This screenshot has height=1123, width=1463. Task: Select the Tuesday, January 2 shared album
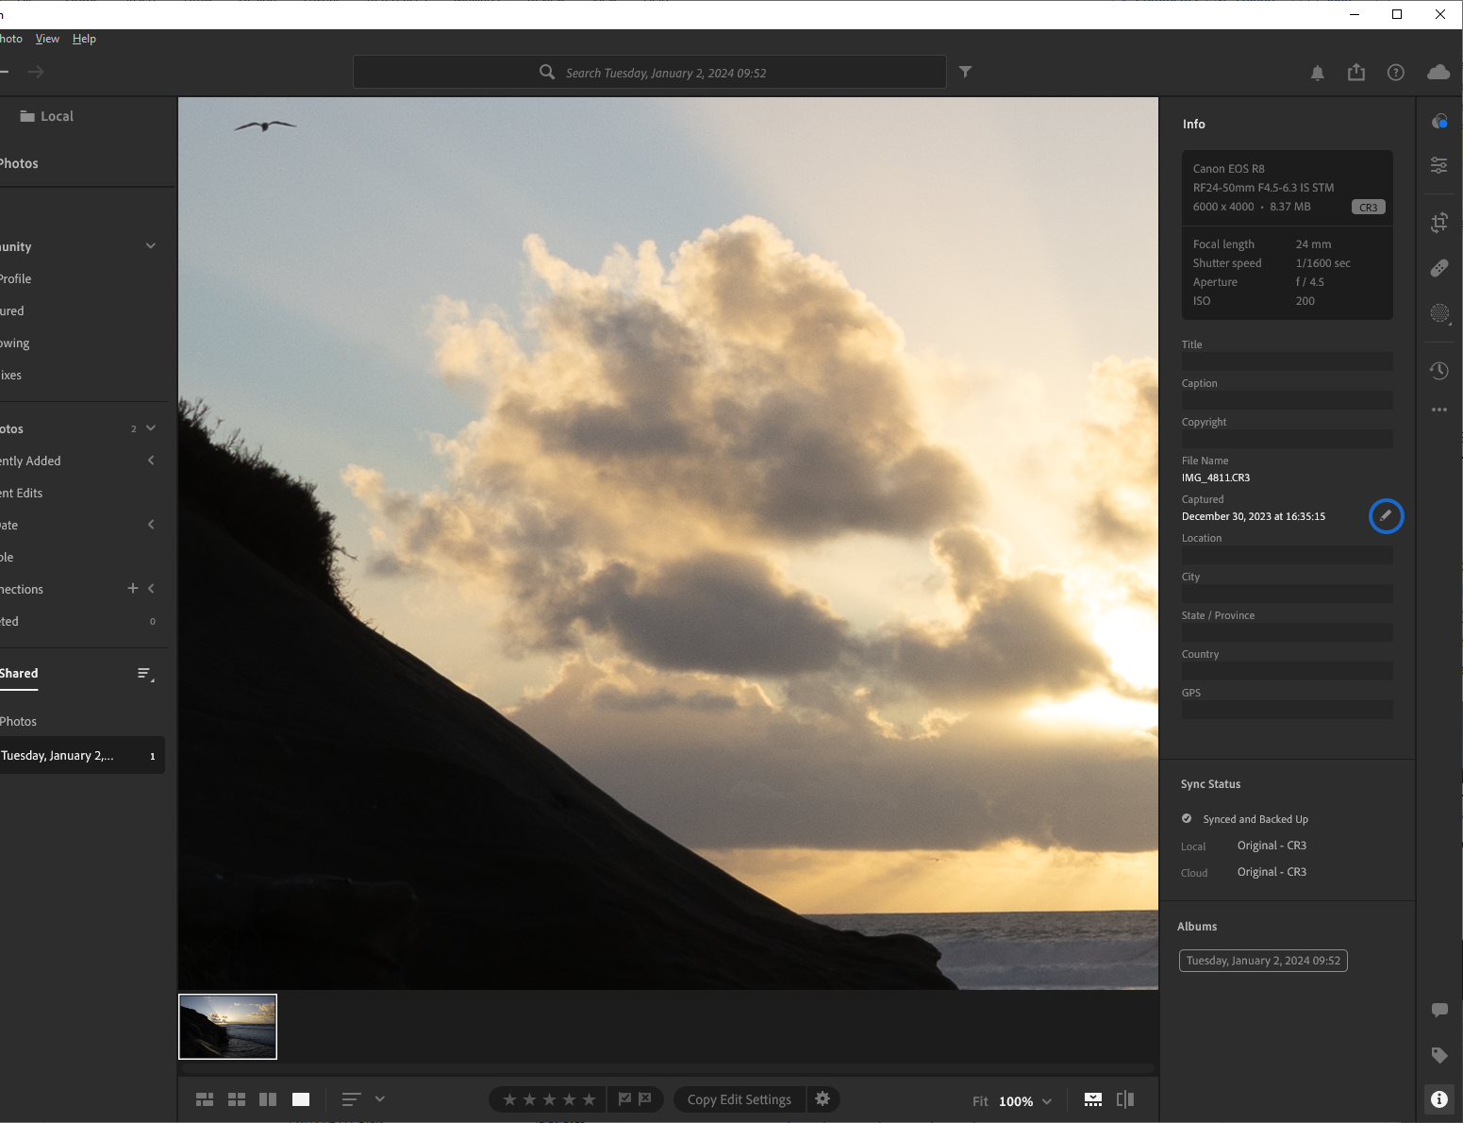coord(82,756)
